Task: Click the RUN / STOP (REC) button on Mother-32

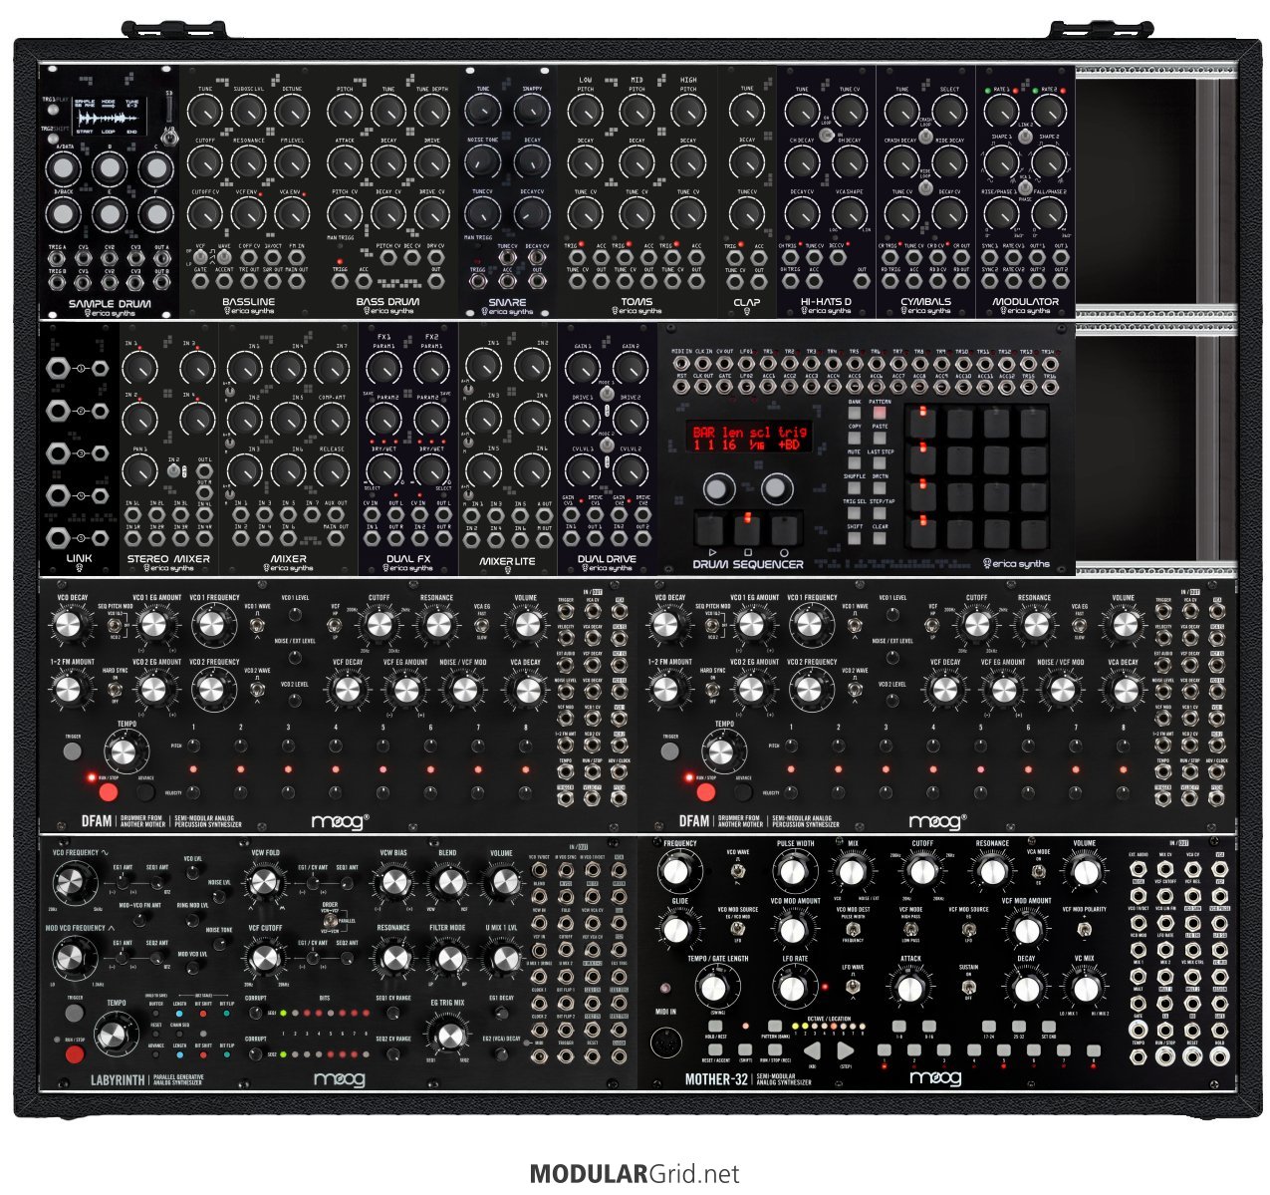Action: pos(774,1049)
